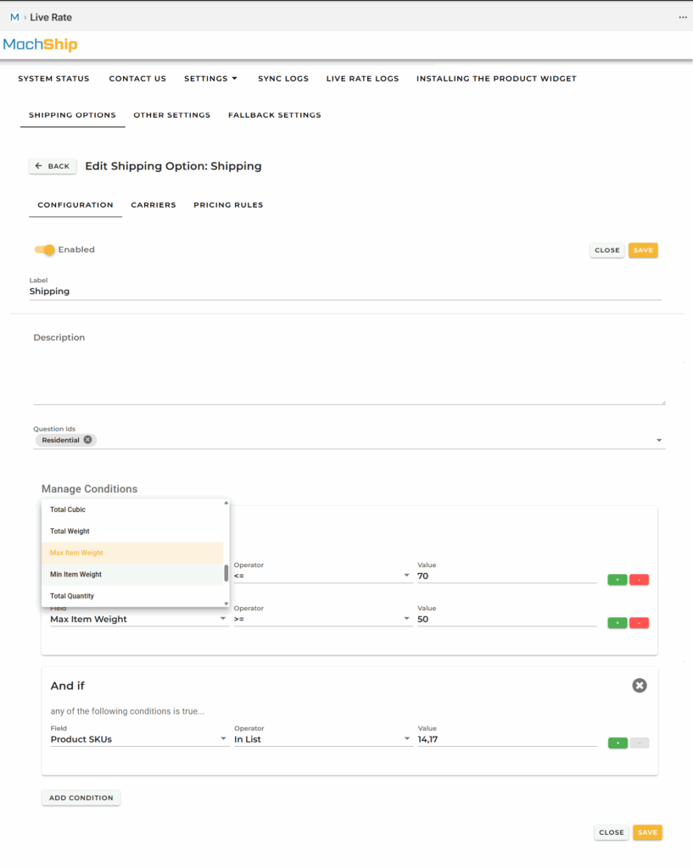
Task: Remove the Residential chip with its x icon
Action: 87,440
